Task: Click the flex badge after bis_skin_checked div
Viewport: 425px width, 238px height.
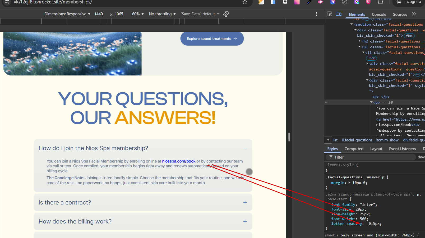Action: pyautogui.click(x=409, y=36)
